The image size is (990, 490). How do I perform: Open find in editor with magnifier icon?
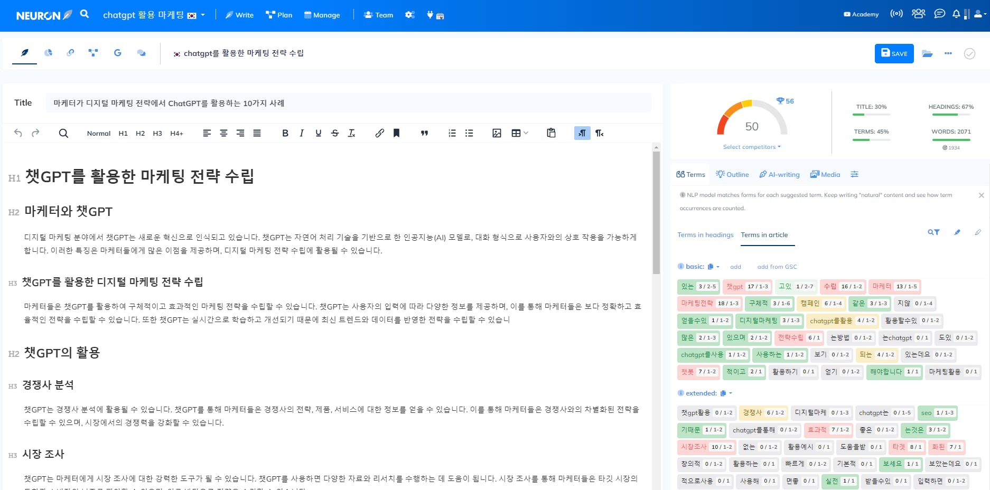tap(63, 133)
